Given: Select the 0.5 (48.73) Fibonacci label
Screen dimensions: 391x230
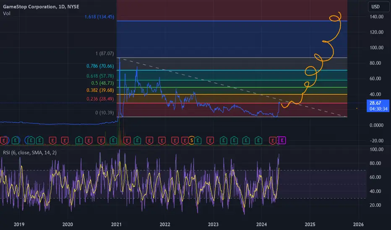Looking at the screenshot, I should coord(102,83).
